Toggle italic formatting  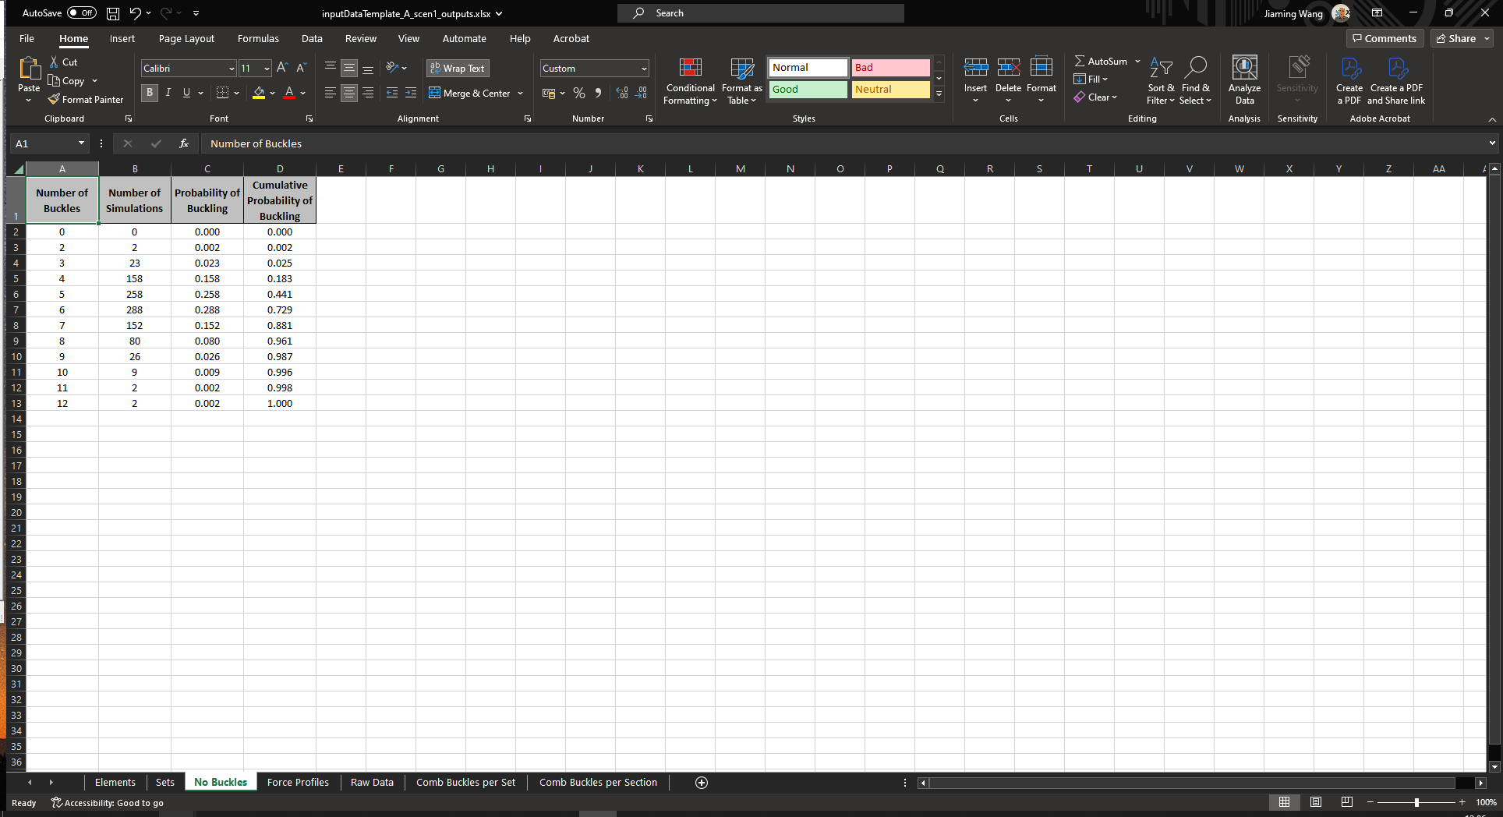point(168,93)
